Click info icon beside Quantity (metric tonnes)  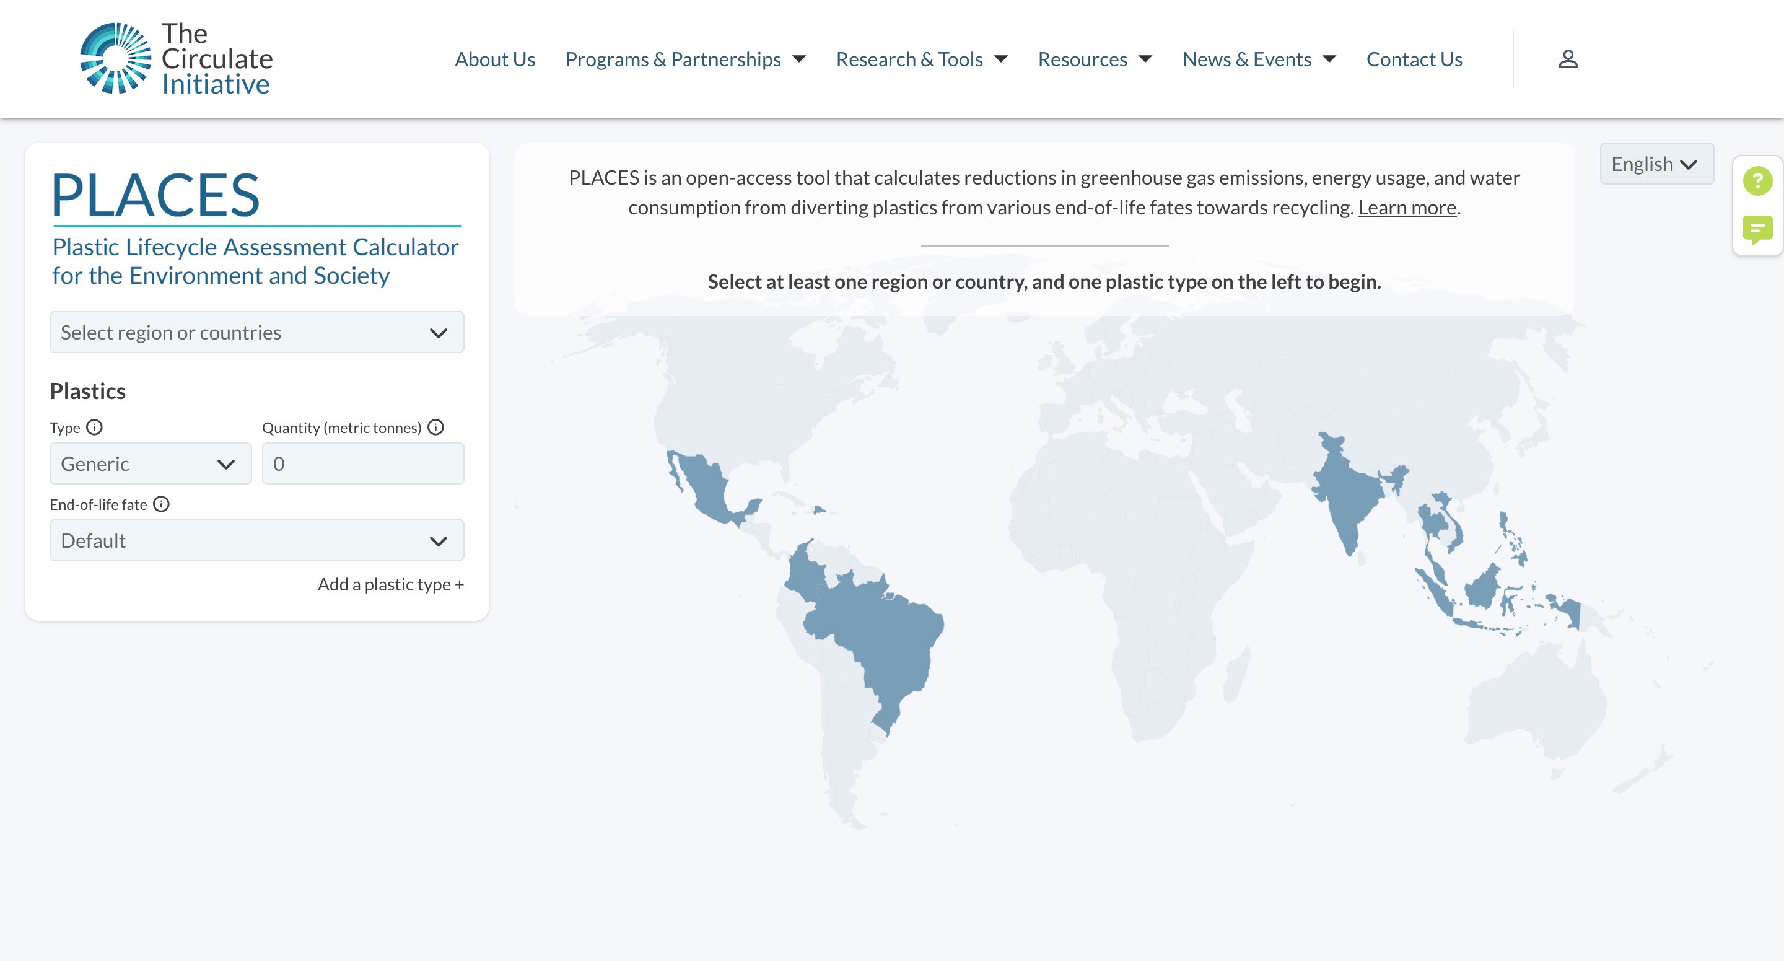click(435, 427)
